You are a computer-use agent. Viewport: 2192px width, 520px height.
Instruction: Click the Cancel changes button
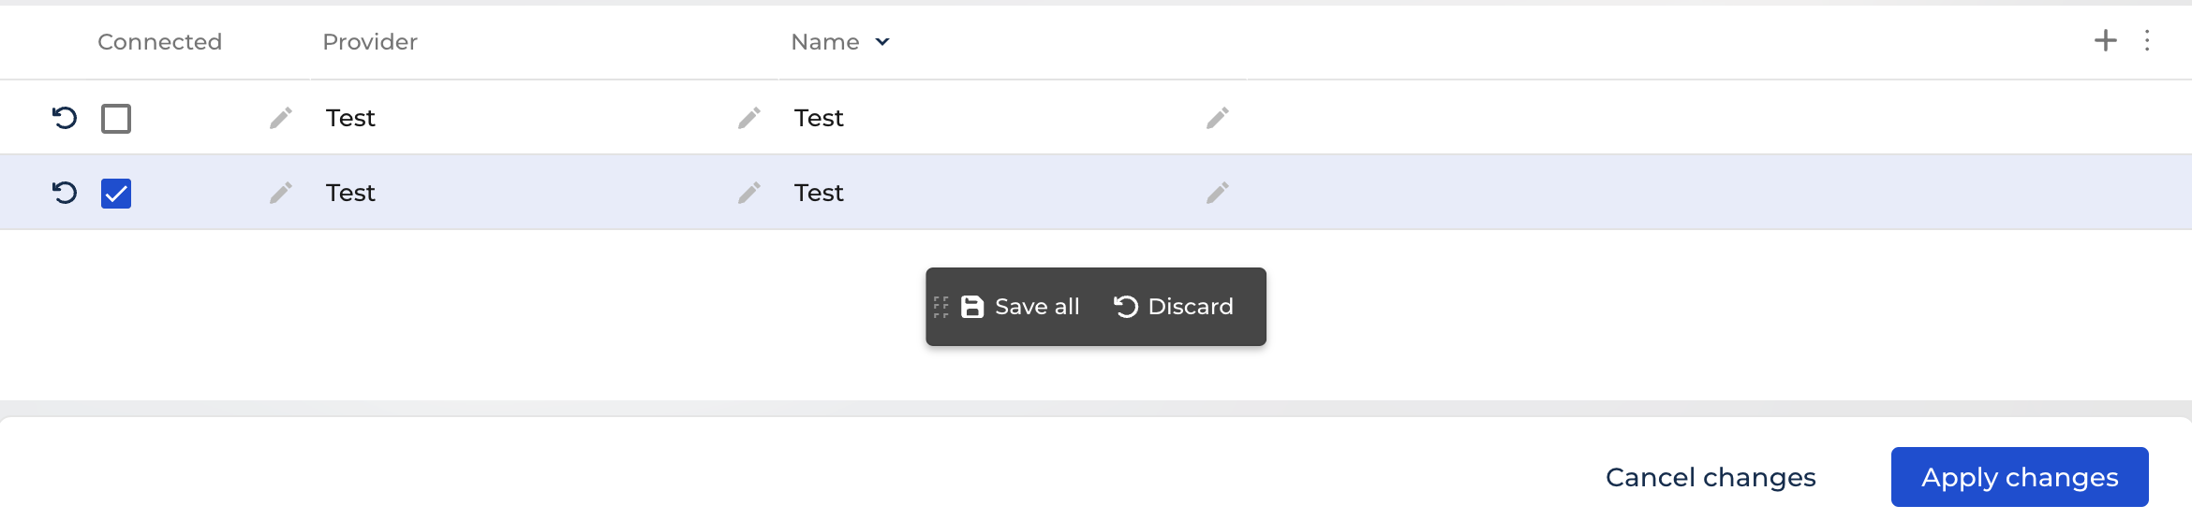[x=1711, y=477]
